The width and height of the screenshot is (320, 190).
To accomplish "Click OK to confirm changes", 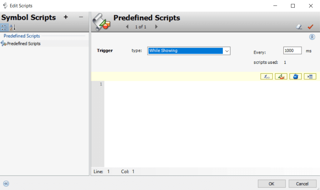I will point(271,183).
